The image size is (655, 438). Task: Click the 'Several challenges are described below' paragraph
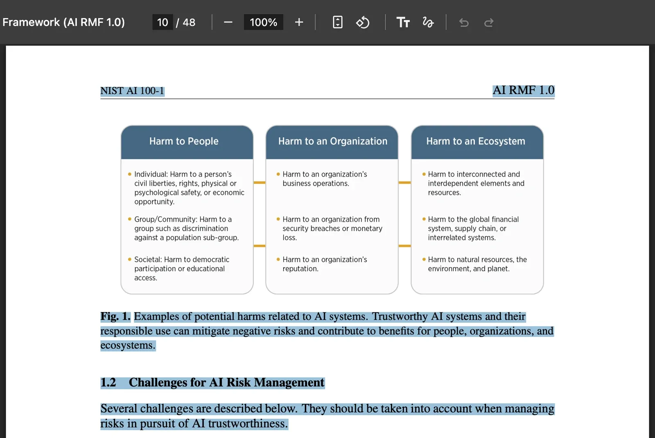(327, 416)
